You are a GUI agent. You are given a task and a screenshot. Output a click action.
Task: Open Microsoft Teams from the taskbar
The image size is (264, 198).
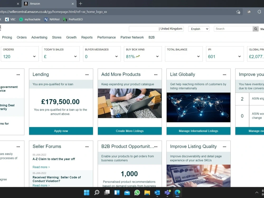pos(167,192)
